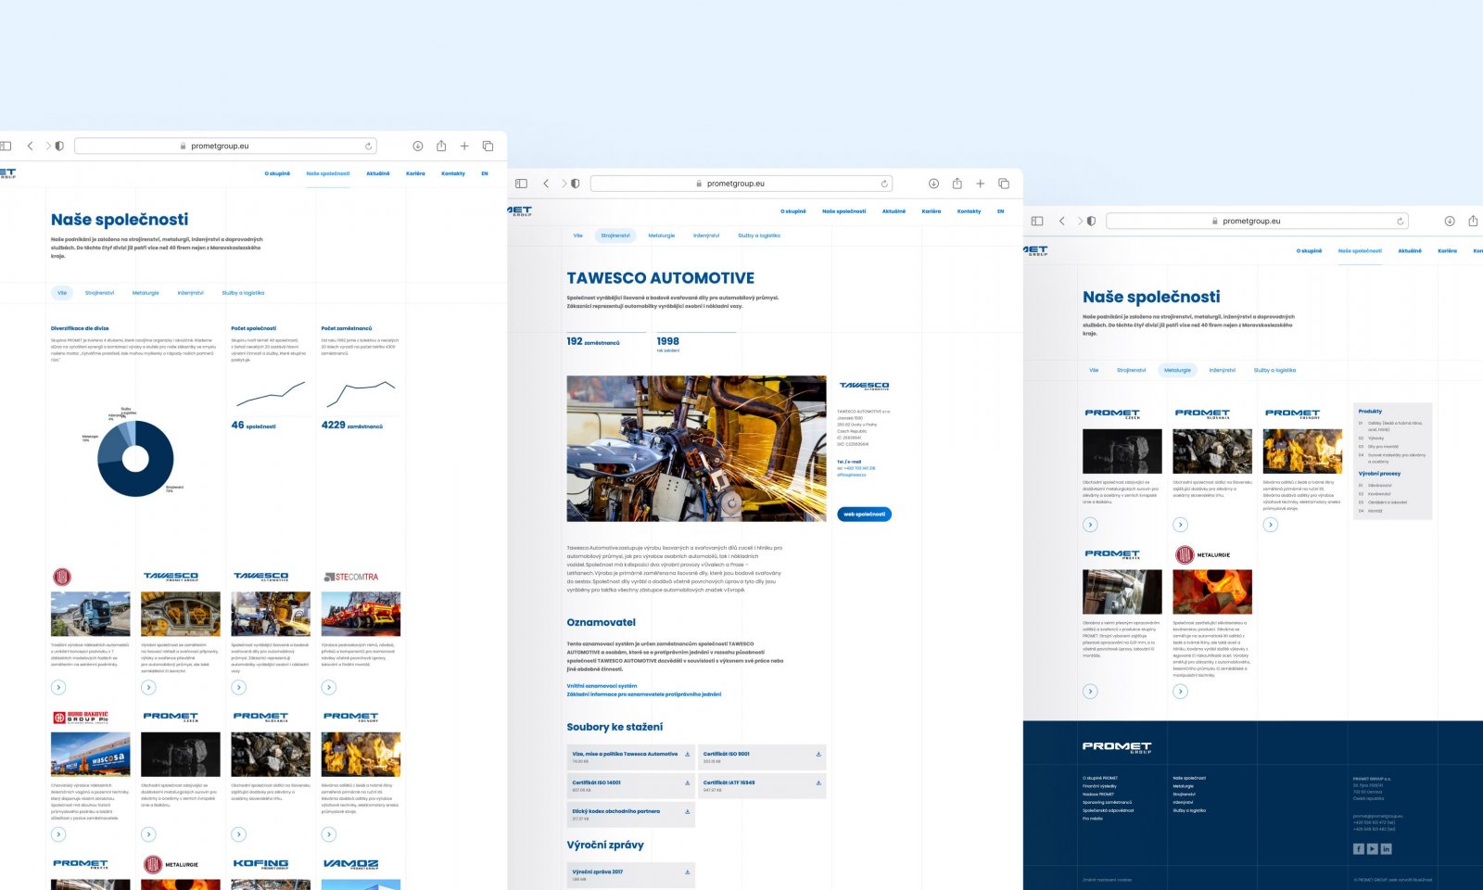Open share menu in the middle window

[x=957, y=184]
